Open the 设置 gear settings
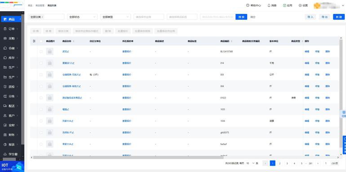The width and height of the screenshot is (346, 172). pos(300,5)
